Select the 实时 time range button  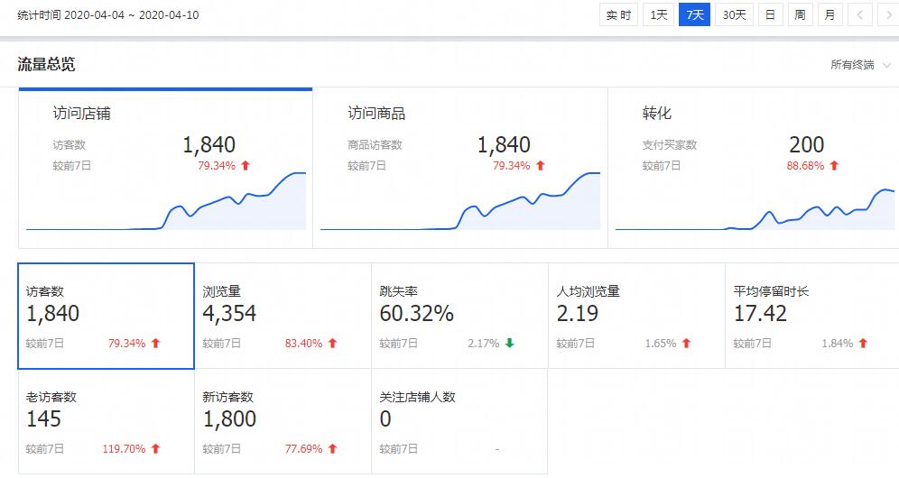tap(618, 15)
